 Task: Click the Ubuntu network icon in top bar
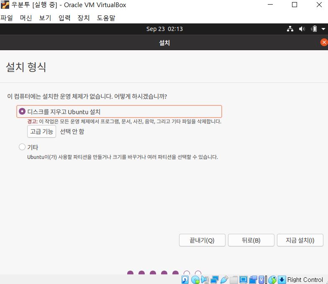(290, 29)
